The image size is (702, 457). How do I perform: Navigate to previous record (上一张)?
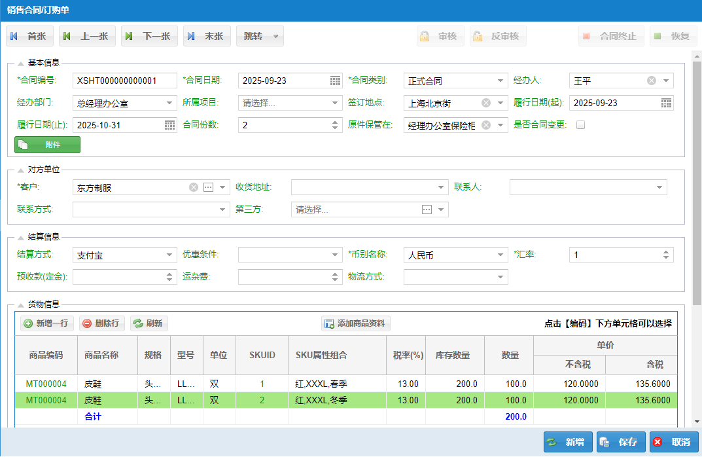click(x=87, y=37)
